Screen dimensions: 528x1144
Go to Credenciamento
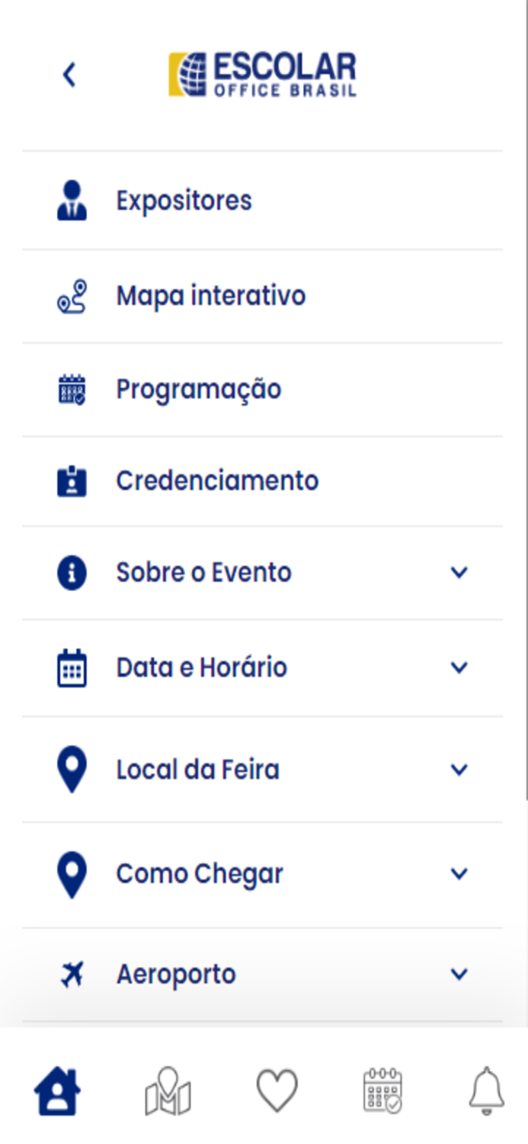click(x=217, y=480)
